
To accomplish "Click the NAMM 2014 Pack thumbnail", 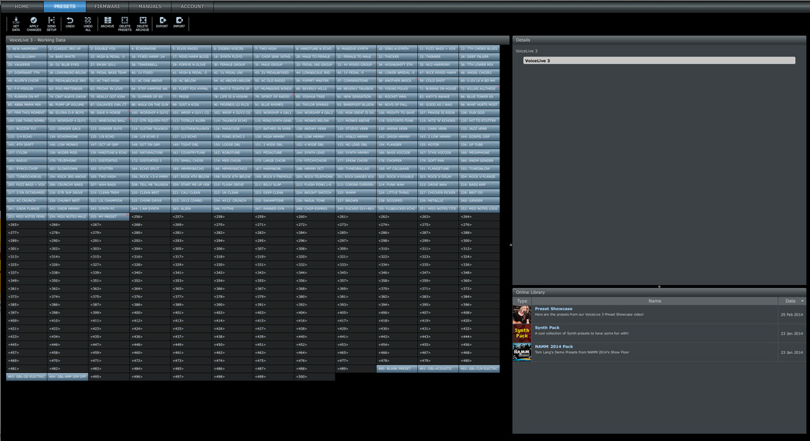I will point(522,352).
